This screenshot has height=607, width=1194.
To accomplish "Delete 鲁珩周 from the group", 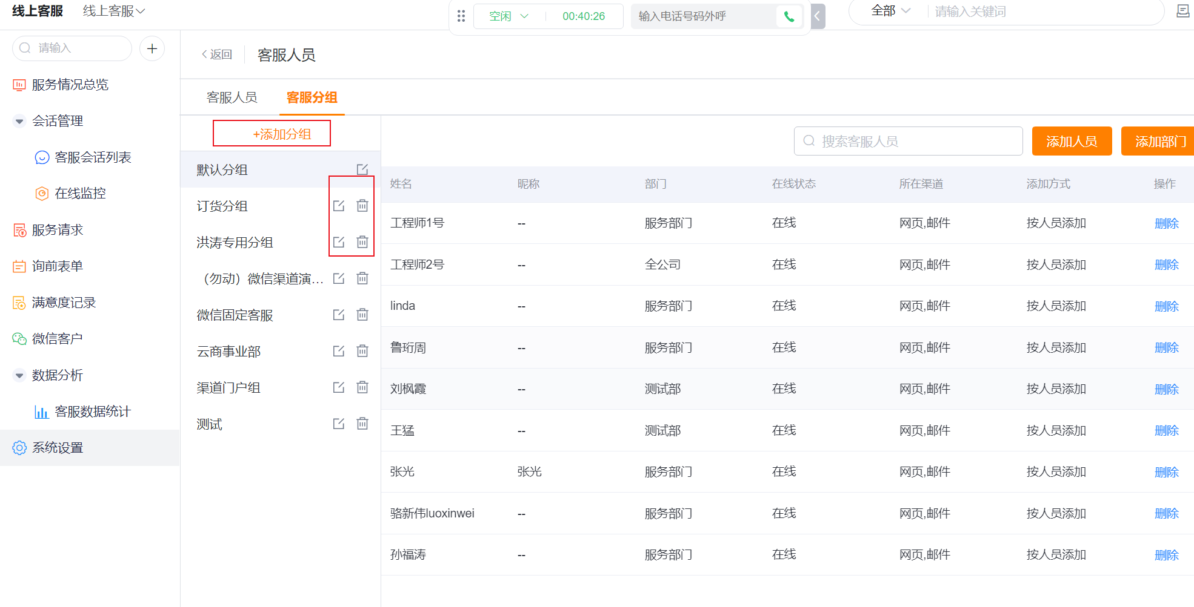I will (1167, 347).
